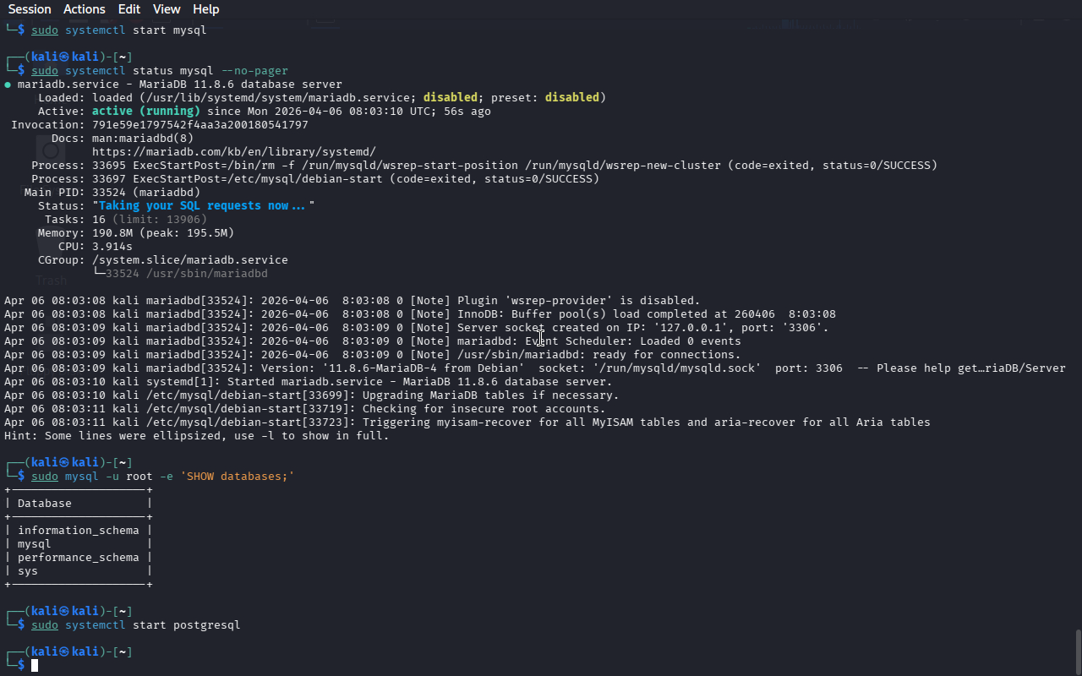Click the green dot beside mariadb.service
Image resolution: width=1082 pixels, height=676 pixels.
pos(8,84)
